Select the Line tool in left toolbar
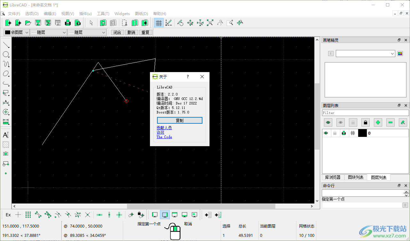The image size is (410, 241). pyautogui.click(x=6, y=45)
